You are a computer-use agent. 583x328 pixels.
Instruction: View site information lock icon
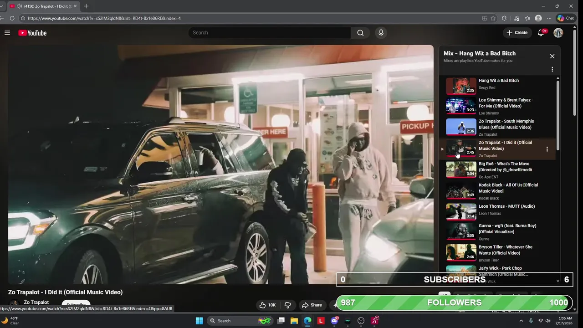23,18
